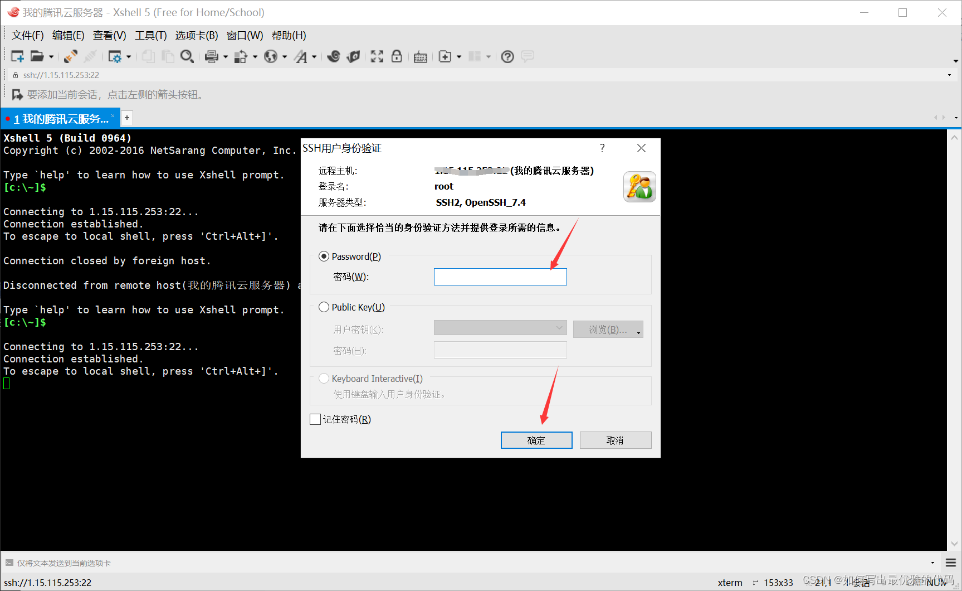The width and height of the screenshot is (962, 591).
Task: Click the Color scheme toolbar icon
Action: pyautogui.click(x=241, y=56)
